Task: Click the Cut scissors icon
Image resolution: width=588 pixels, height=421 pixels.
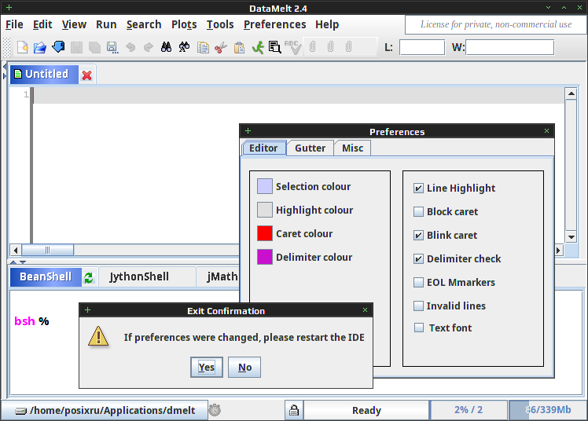Action: tap(221, 48)
